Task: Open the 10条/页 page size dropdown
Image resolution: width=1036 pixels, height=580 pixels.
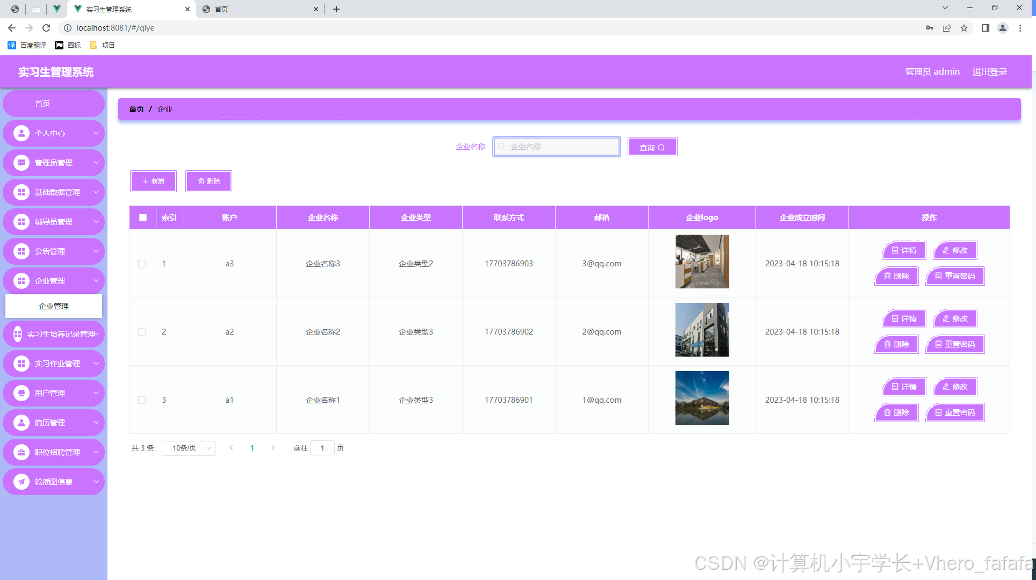Action: (x=188, y=448)
